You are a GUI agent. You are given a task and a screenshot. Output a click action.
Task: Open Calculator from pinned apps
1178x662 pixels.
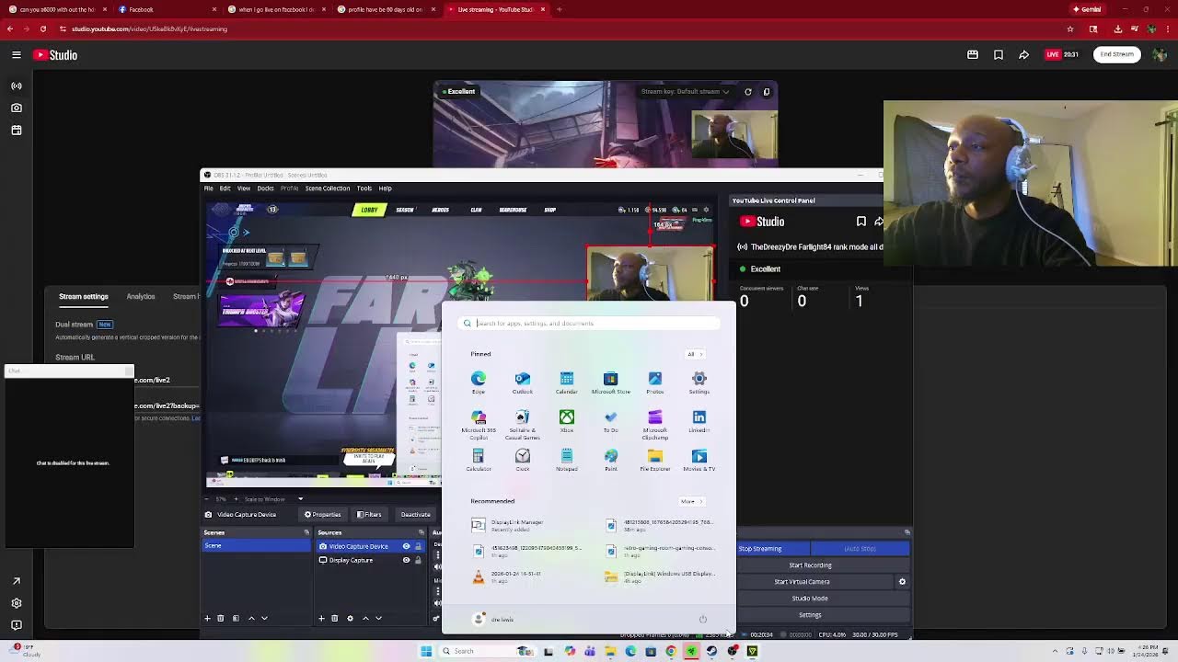(x=479, y=460)
